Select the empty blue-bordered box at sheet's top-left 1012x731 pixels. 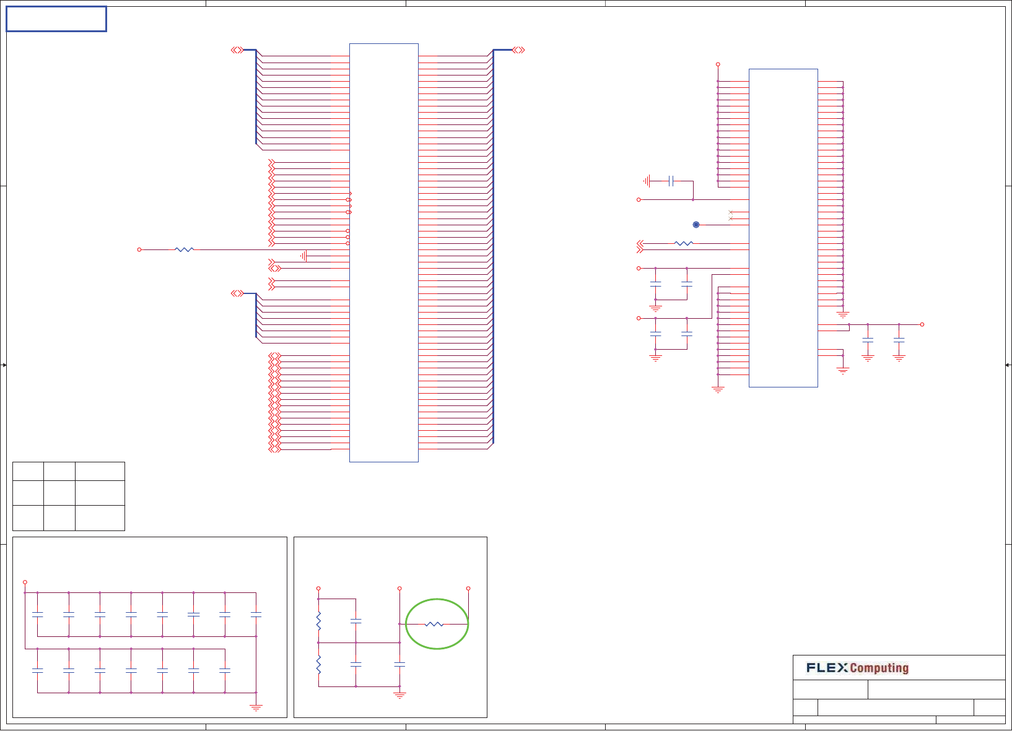(56, 19)
